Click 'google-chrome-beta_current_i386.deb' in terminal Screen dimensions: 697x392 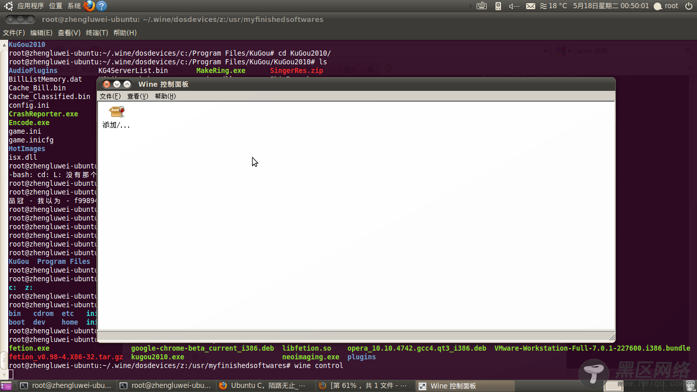203,348
